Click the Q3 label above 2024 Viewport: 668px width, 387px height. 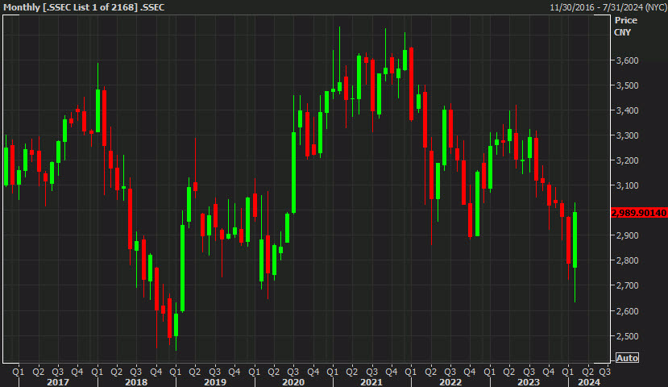pyautogui.click(x=604, y=372)
